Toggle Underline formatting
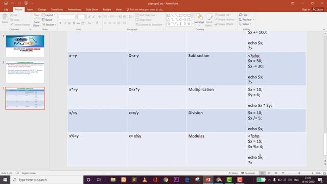This screenshot has height=184, width=327. (69, 23)
